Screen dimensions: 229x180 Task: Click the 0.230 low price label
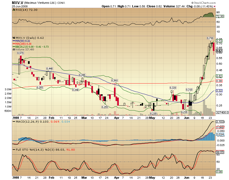click(x=153, y=113)
